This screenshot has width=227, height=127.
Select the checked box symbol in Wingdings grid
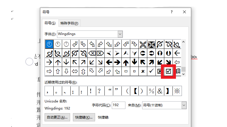(x=169, y=71)
